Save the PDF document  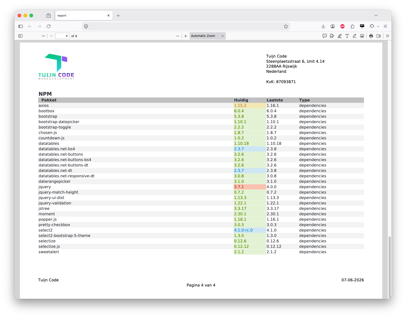coord(379,36)
